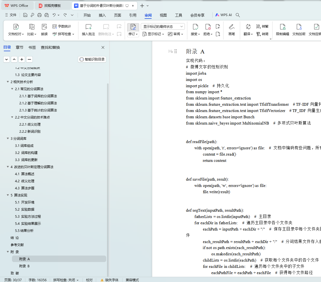Convert Simplified to Traditional (简转繁)
The width and height of the screenshot is (321, 282).
click(x=262, y=26)
